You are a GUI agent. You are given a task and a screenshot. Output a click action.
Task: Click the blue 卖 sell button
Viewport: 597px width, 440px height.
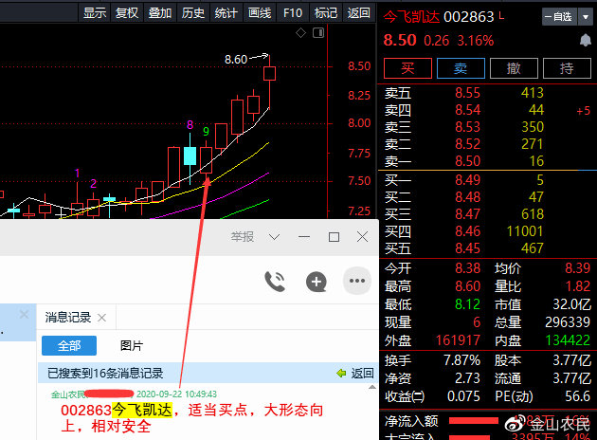[461, 68]
